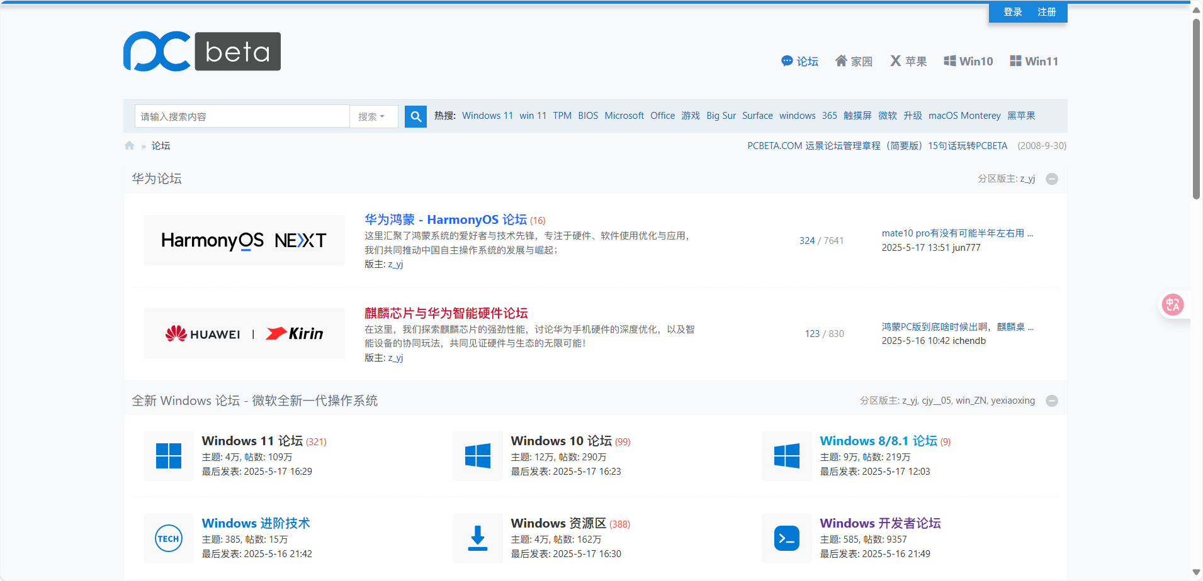Click the Windows resources download arrow icon
The width and height of the screenshot is (1203, 581).
point(478,538)
